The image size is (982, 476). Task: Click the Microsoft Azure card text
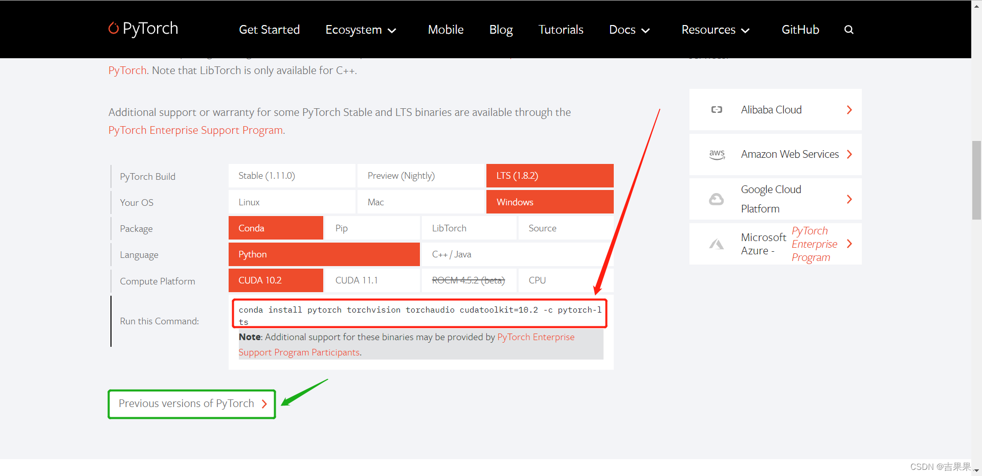764,244
